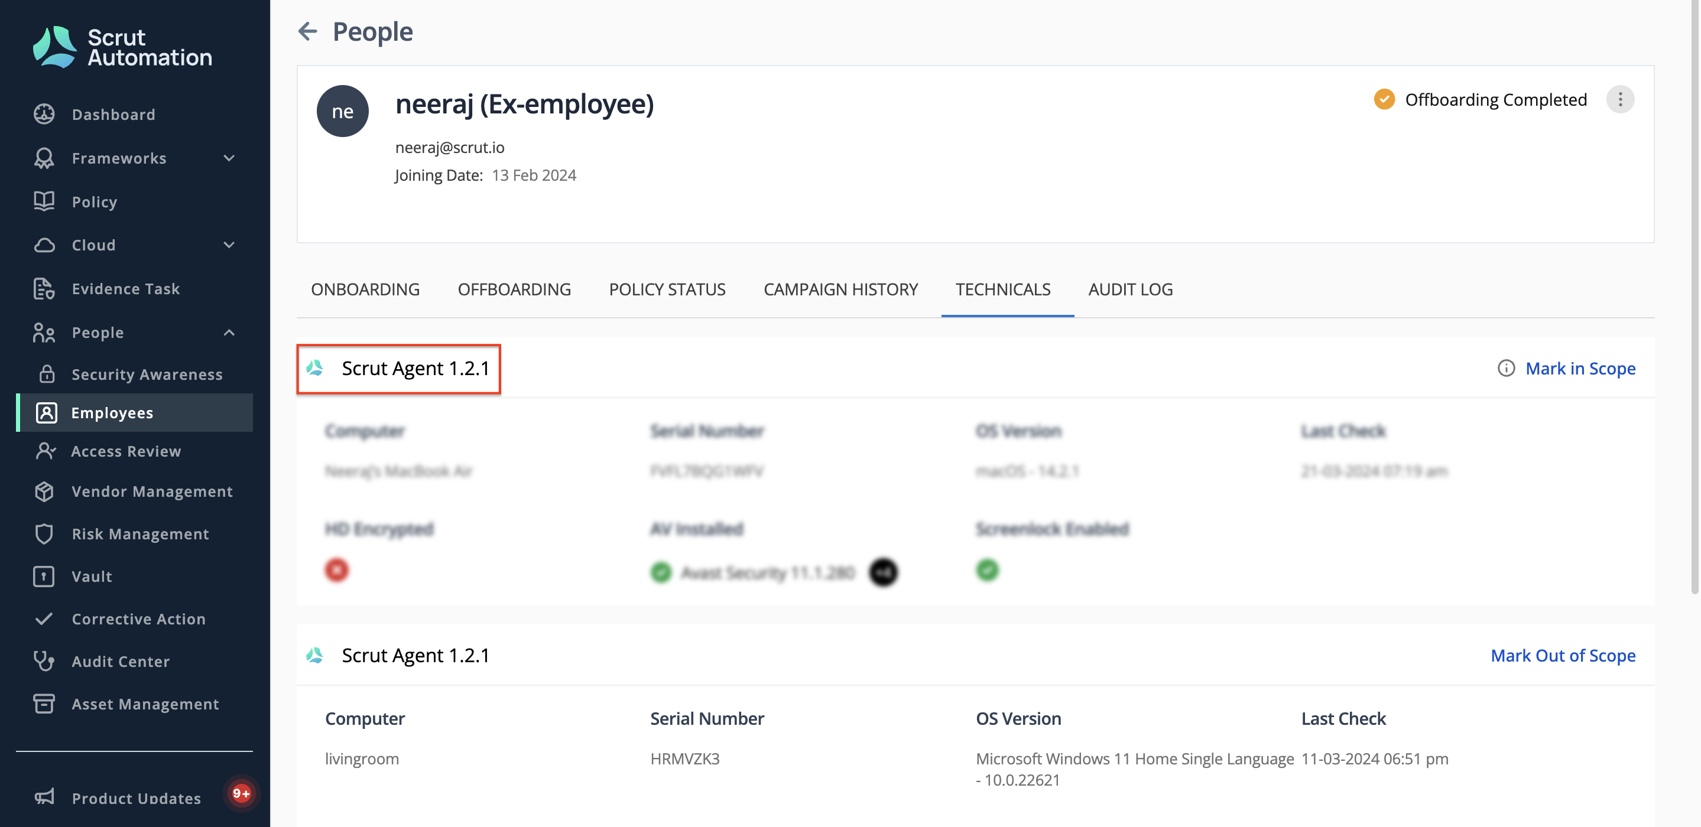1701x827 pixels.
Task: Click the Policy book icon
Action: pyautogui.click(x=44, y=201)
